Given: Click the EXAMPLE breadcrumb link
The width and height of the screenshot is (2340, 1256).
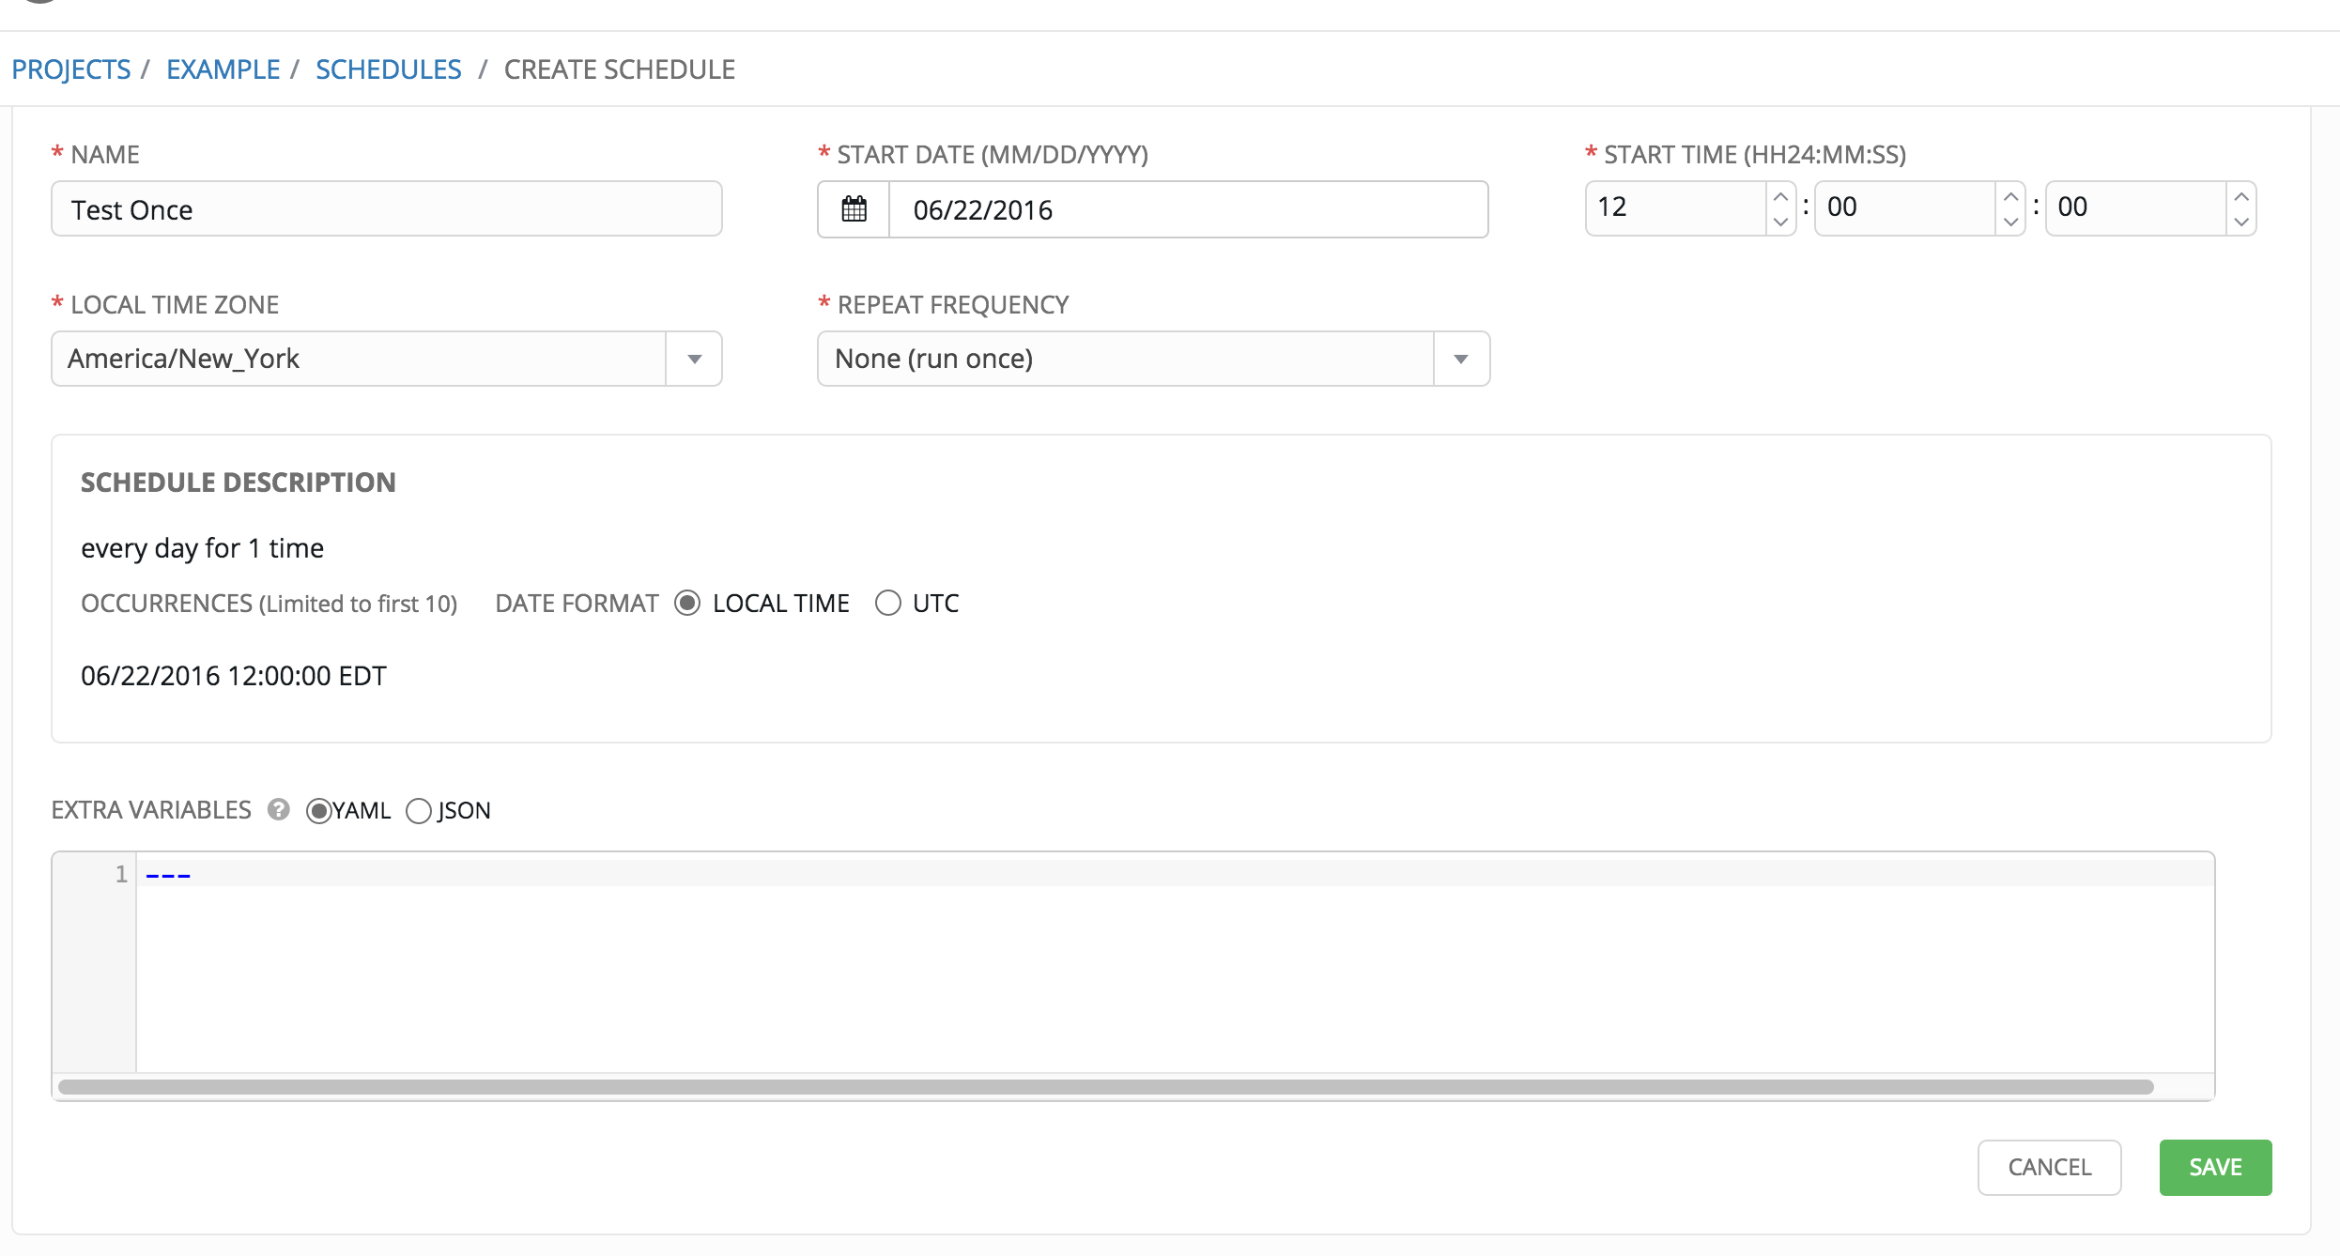Looking at the screenshot, I should [223, 69].
